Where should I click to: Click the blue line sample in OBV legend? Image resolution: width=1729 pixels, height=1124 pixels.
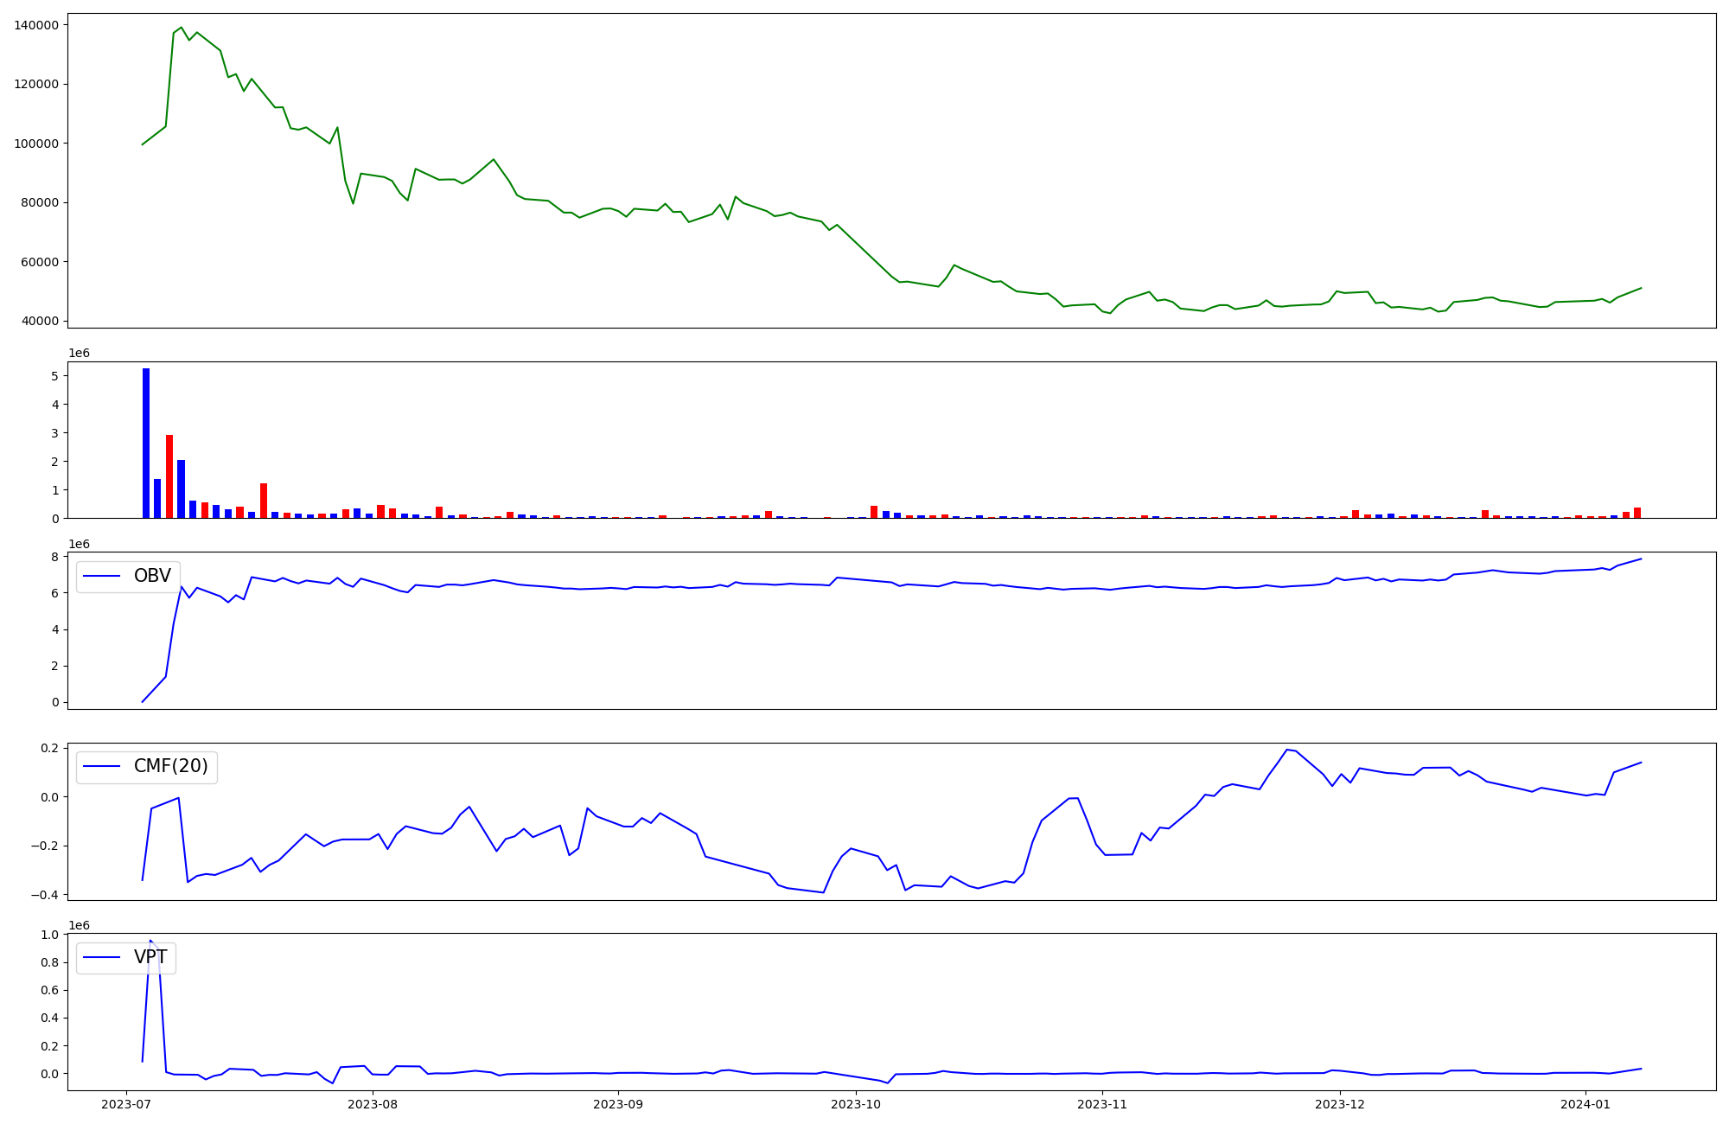pyautogui.click(x=102, y=577)
